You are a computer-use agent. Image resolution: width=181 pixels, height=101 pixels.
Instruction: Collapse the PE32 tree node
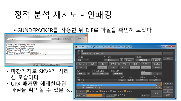point(78,83)
